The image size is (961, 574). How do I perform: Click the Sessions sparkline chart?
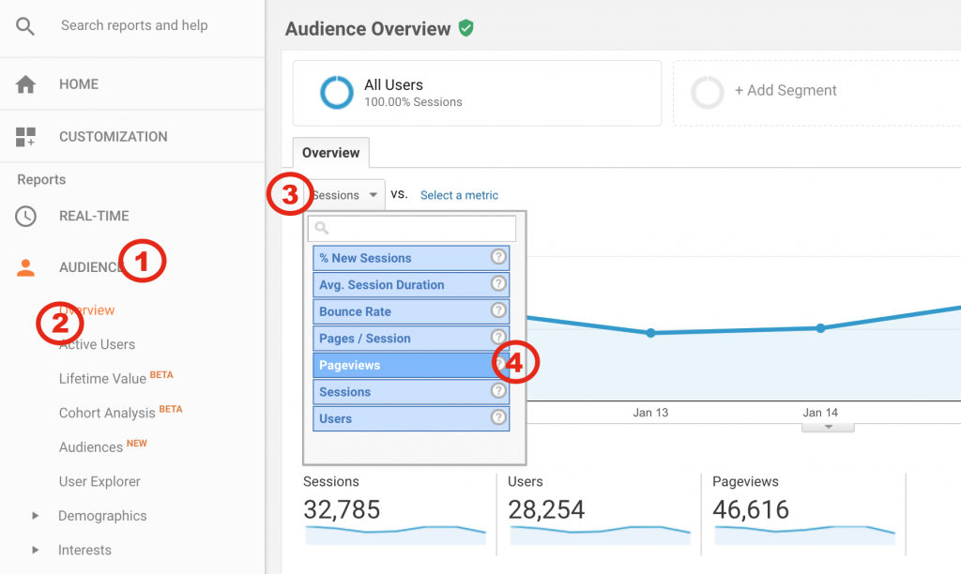394,532
